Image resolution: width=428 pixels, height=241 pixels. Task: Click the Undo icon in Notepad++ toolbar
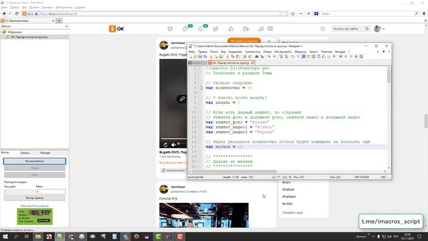[x=245, y=56]
